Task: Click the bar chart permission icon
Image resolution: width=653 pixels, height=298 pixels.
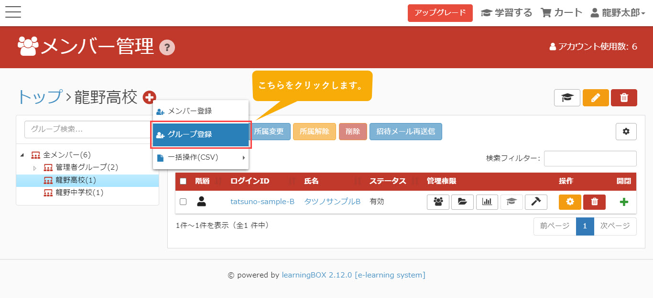Action: click(x=487, y=202)
